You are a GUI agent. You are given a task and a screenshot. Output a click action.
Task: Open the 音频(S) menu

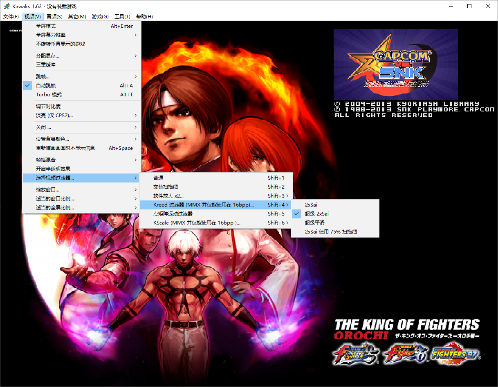pos(54,17)
